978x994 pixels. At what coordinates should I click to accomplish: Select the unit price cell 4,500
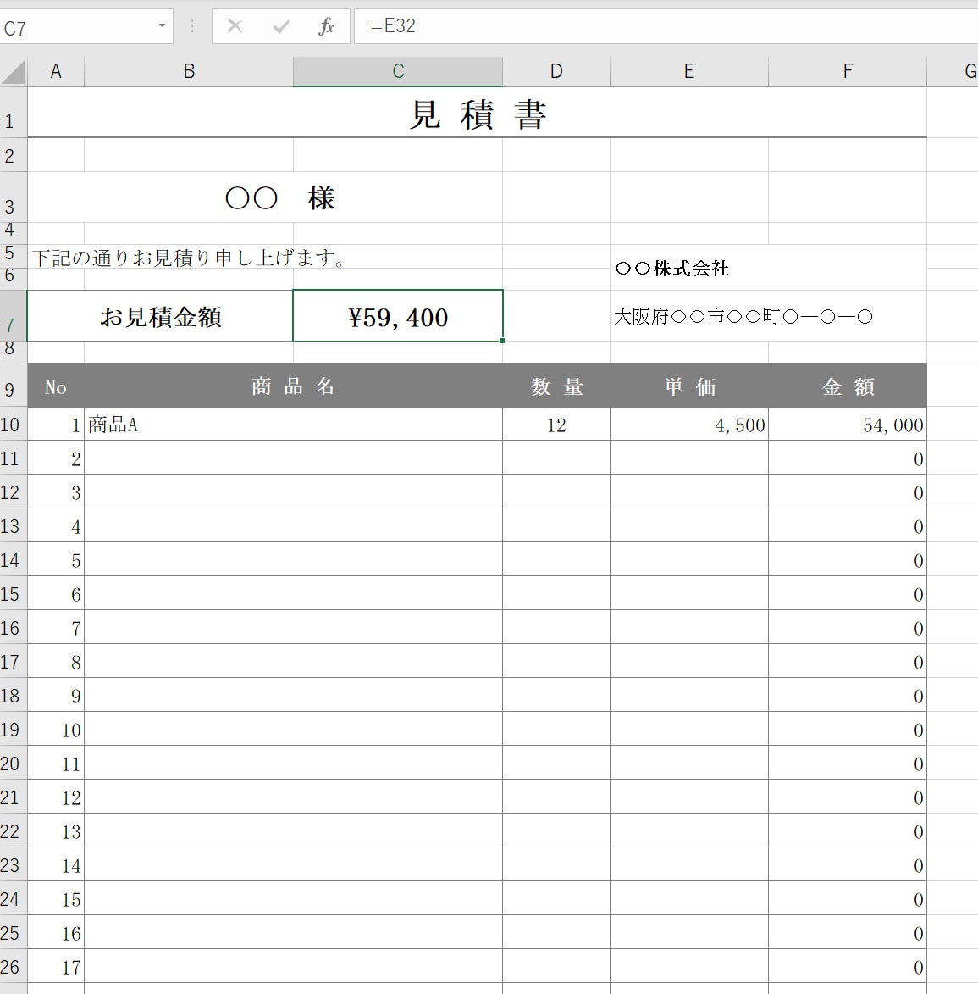coord(689,424)
